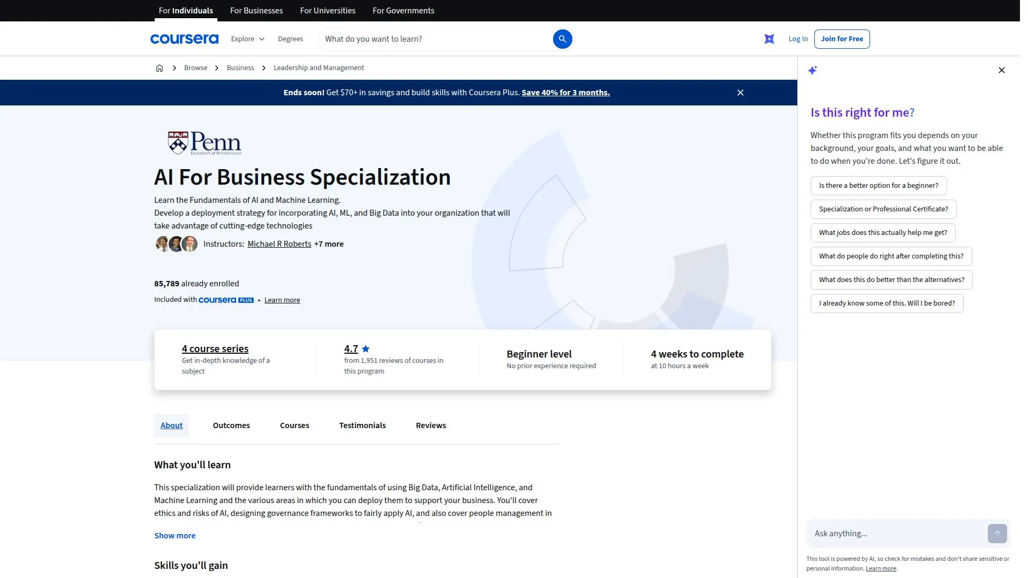The height and width of the screenshot is (578, 1028).
Task: Click the Log In link
Action: (x=798, y=39)
